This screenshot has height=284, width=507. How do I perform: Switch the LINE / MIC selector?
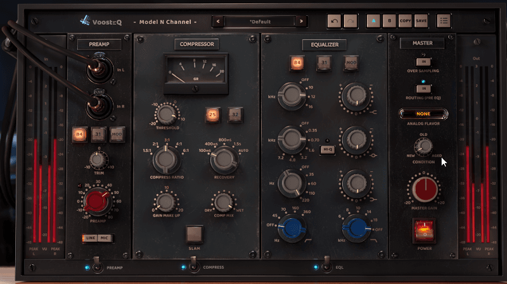(x=98, y=238)
